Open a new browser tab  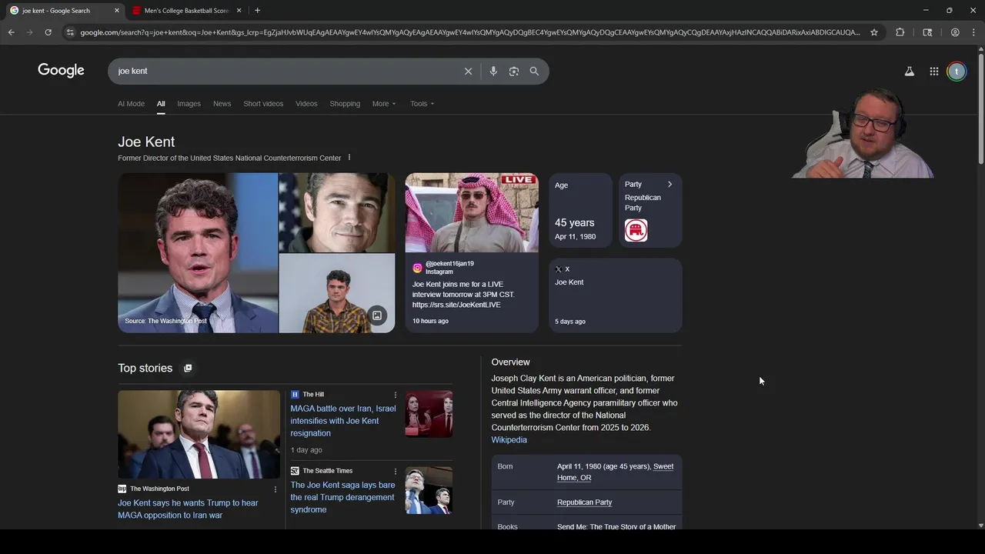tap(257, 10)
